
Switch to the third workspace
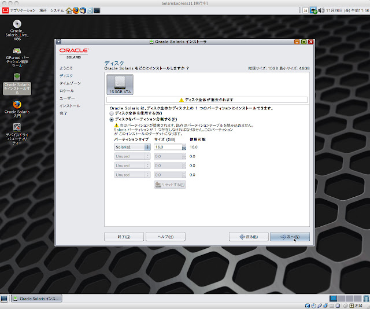point(349,299)
